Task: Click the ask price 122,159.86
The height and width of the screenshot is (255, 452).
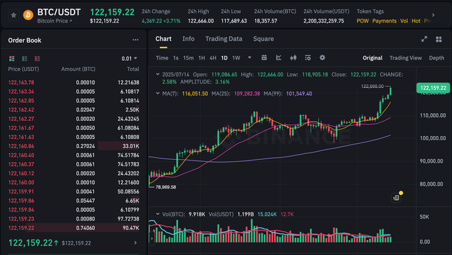Action: pyautogui.click(x=21, y=201)
